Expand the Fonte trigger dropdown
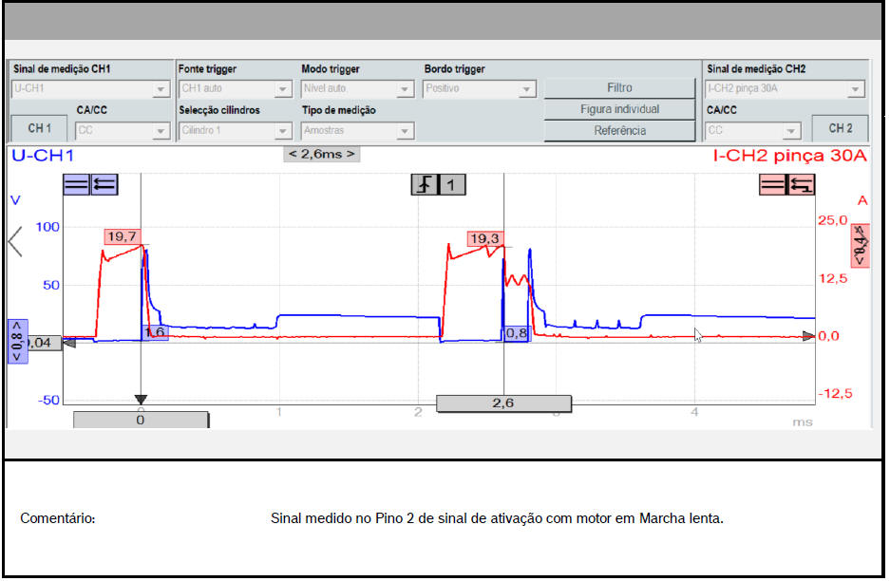 [x=235, y=89]
